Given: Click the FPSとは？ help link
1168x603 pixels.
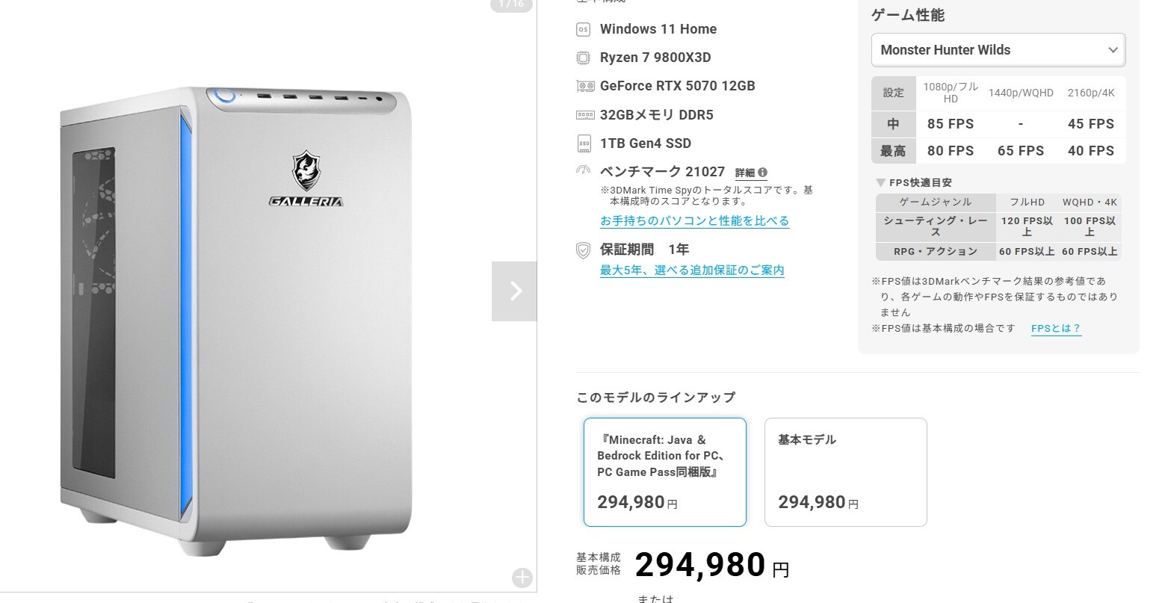Looking at the screenshot, I should coord(1056,328).
